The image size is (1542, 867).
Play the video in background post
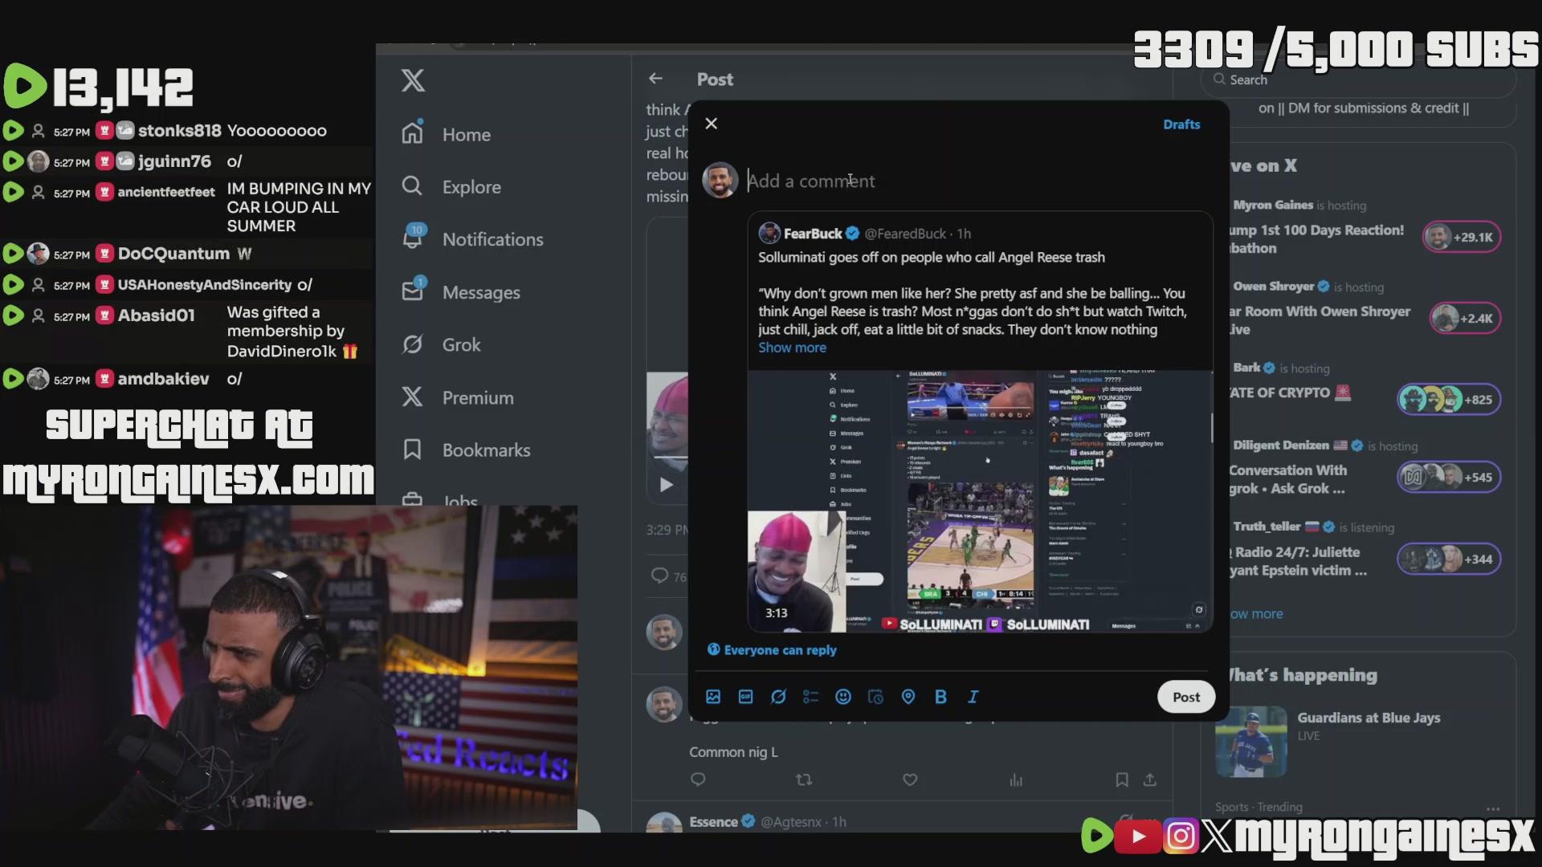click(x=667, y=484)
